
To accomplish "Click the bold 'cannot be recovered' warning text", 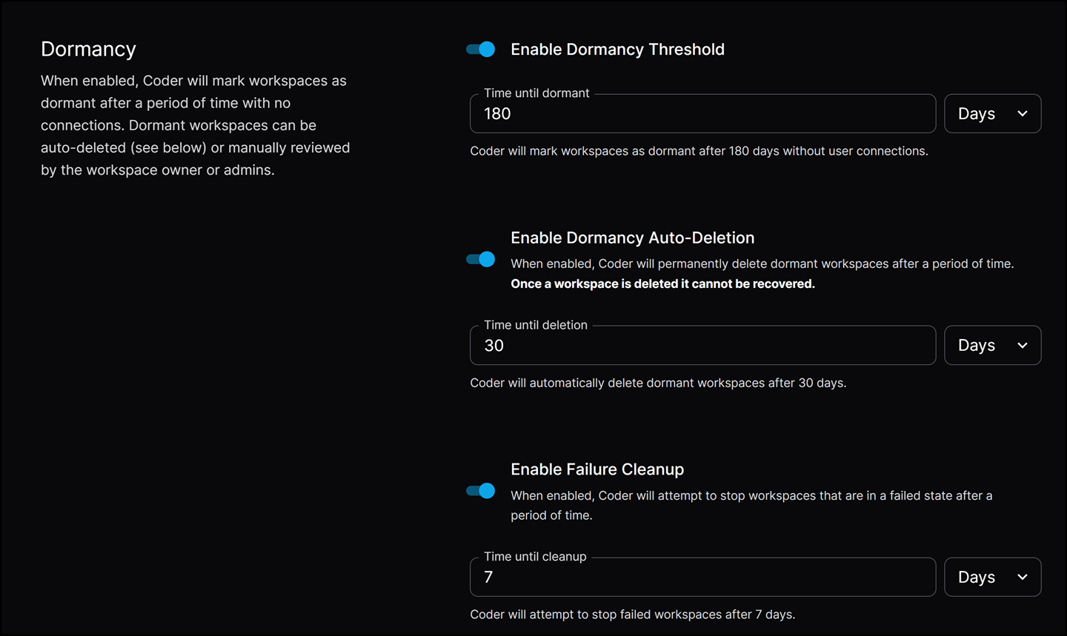I will coord(662,284).
